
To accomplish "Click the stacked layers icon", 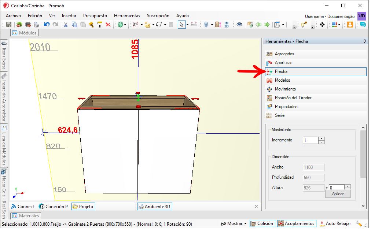I will click(x=206, y=25).
